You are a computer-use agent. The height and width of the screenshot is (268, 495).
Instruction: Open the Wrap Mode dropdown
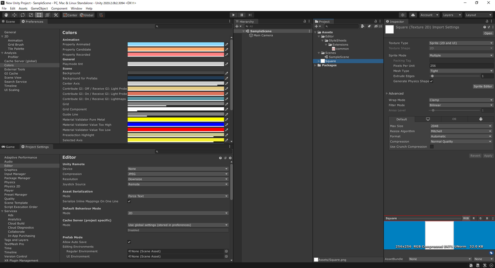point(461,100)
